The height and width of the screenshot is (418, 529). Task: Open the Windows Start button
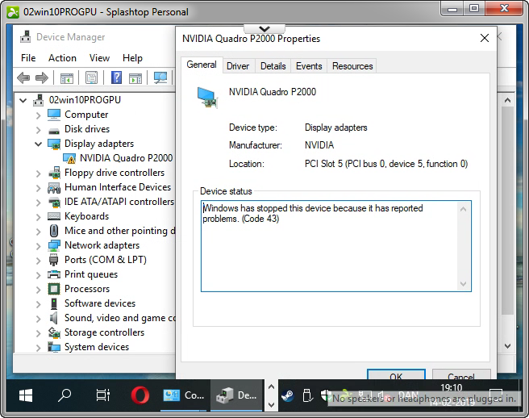(x=26, y=395)
